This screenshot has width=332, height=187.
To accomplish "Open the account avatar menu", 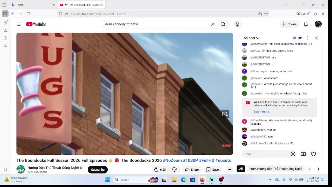I will 318,24.
